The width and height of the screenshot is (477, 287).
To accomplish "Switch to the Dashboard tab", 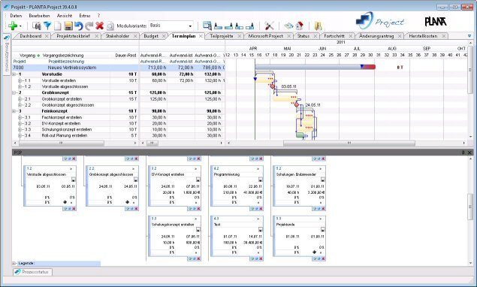I will click(x=30, y=36).
